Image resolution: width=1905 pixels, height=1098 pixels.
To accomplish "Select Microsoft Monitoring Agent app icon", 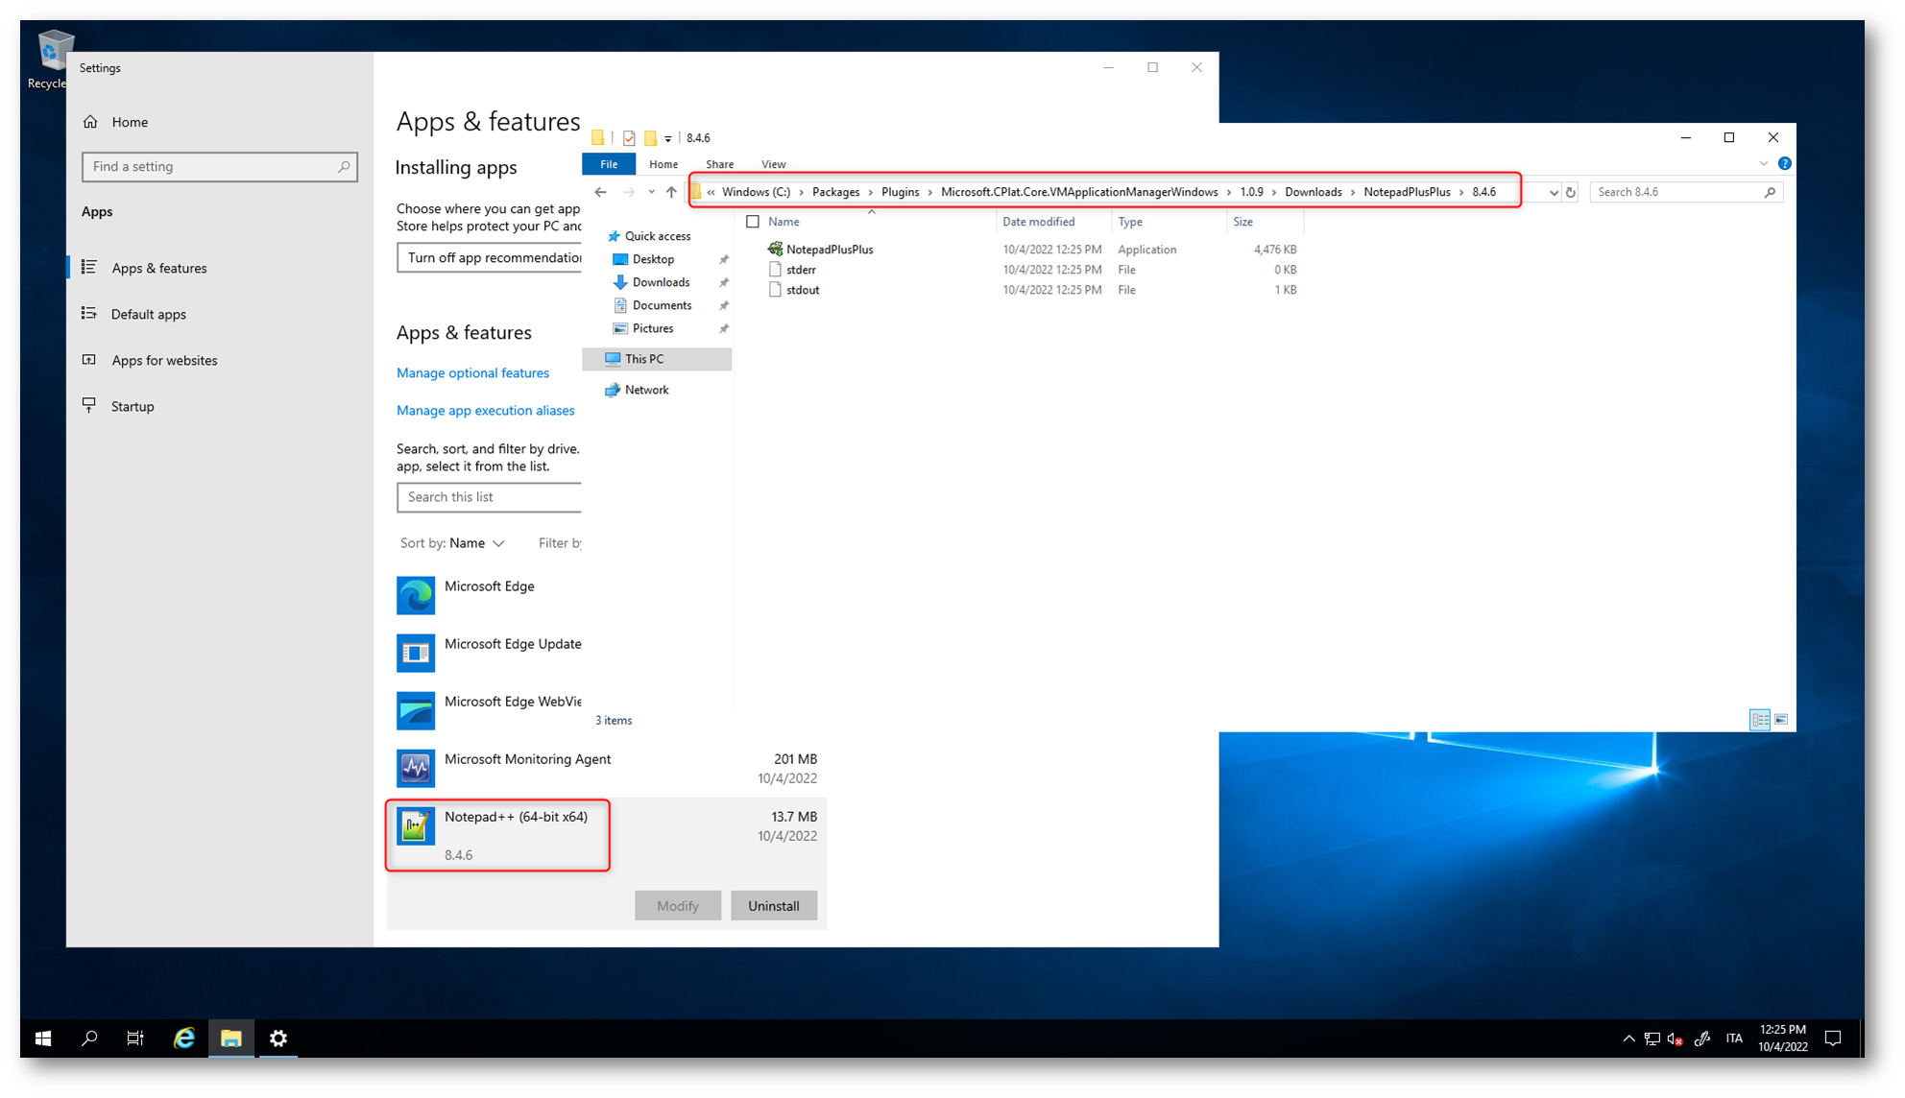I will 416,769.
